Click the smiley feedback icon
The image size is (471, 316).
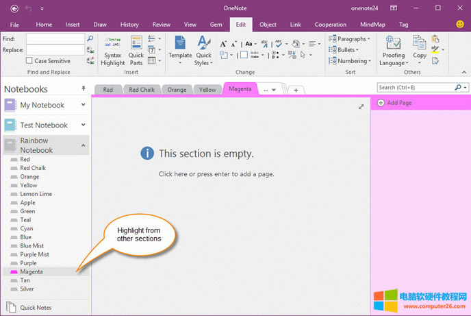[x=460, y=24]
